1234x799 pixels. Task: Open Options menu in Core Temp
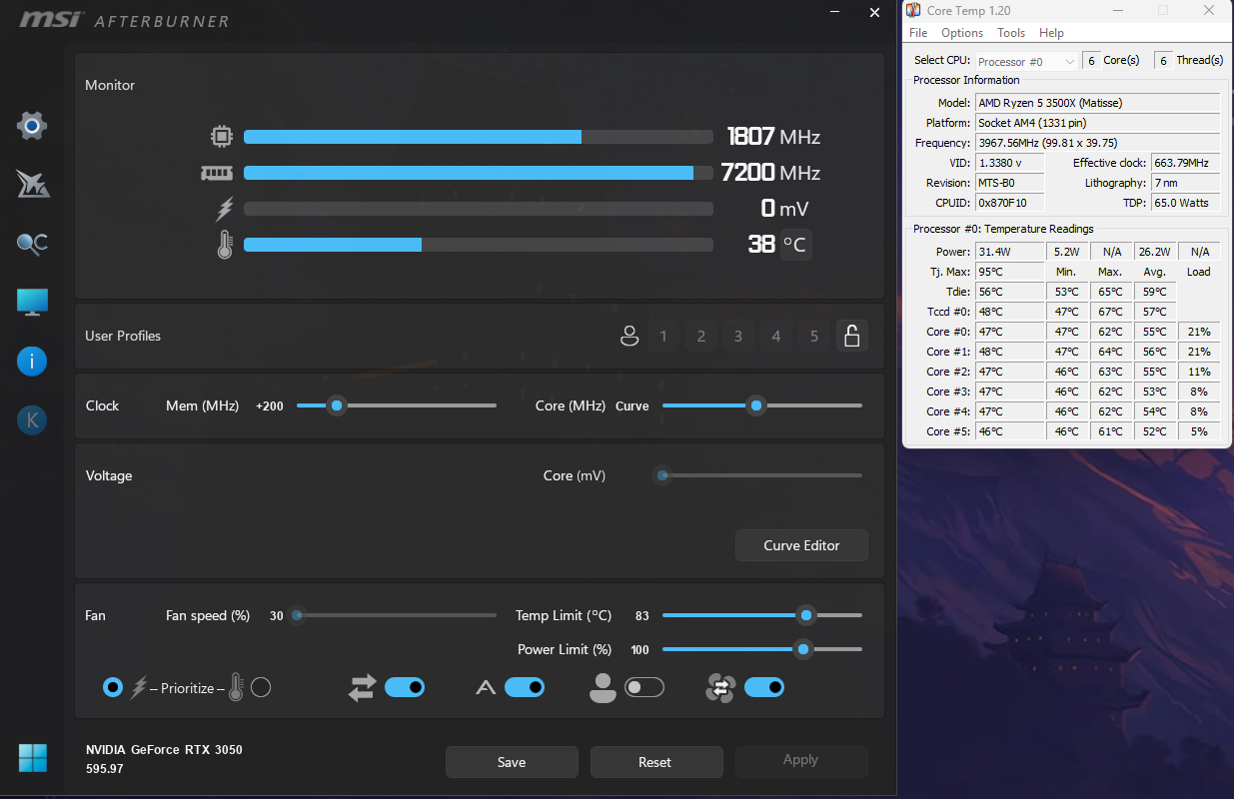[962, 33]
